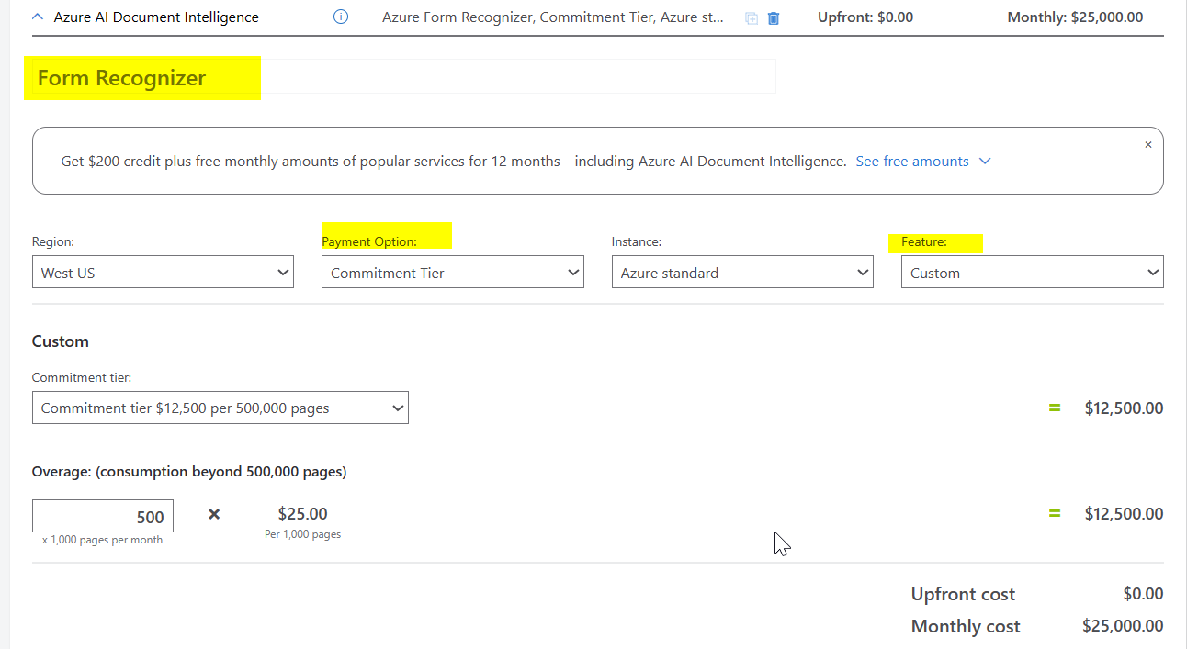Open the Commitment tier dropdown
Screen dimensions: 1187x649
[x=220, y=408]
